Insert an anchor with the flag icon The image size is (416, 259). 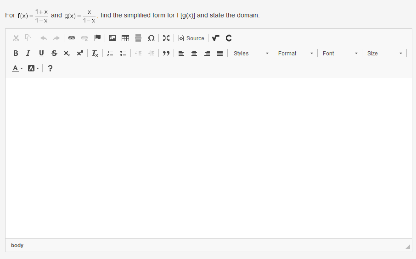pos(97,38)
